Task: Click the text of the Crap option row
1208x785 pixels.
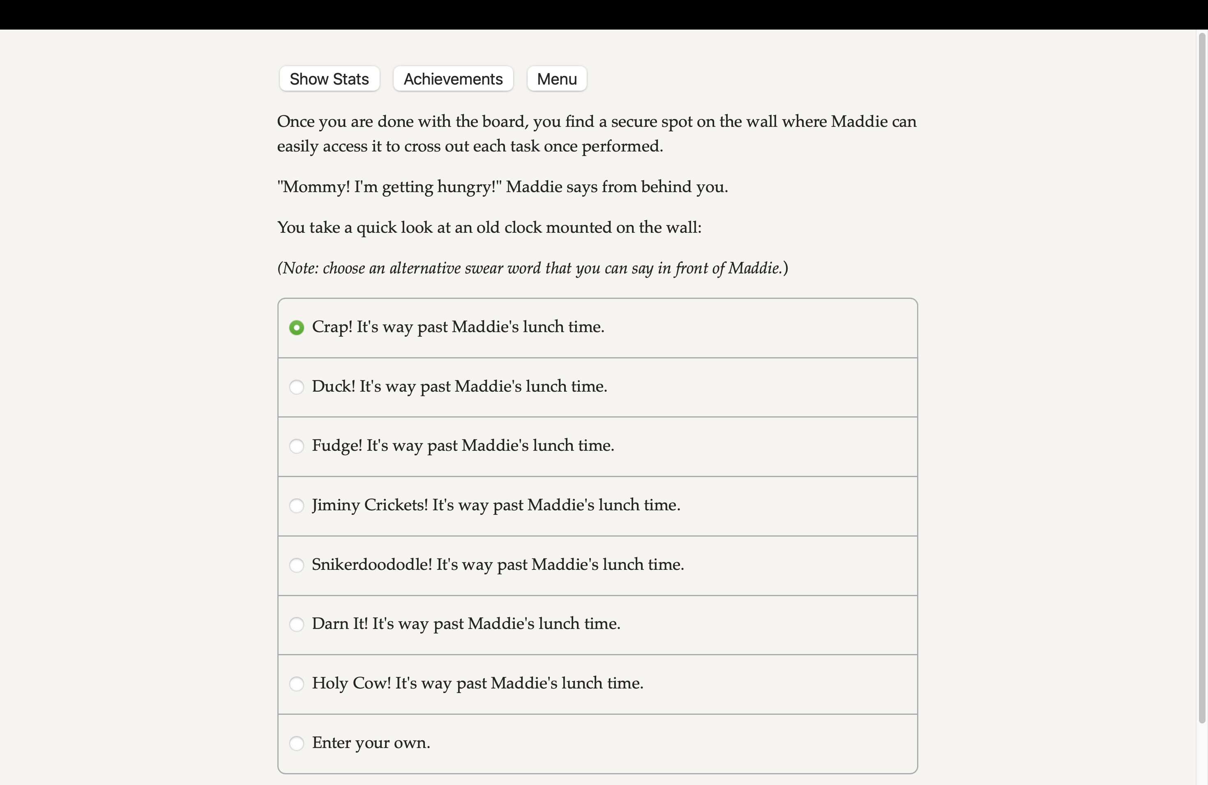Action: (457, 328)
